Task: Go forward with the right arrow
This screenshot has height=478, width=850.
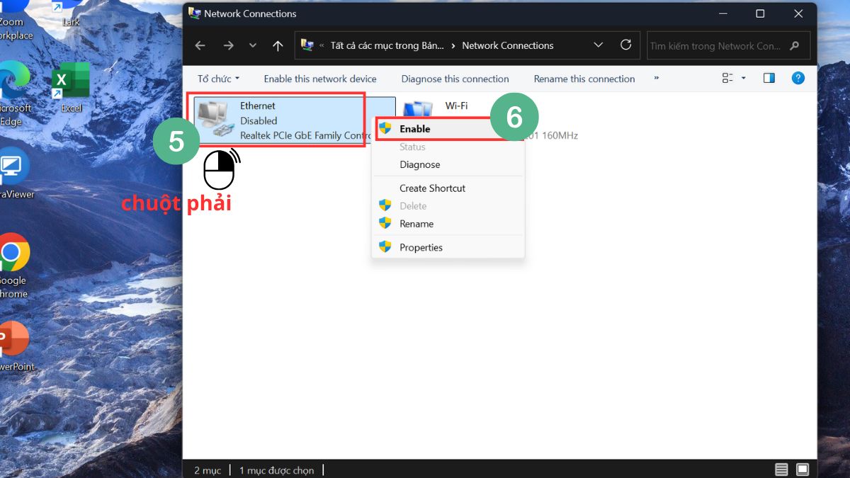Action: point(228,45)
